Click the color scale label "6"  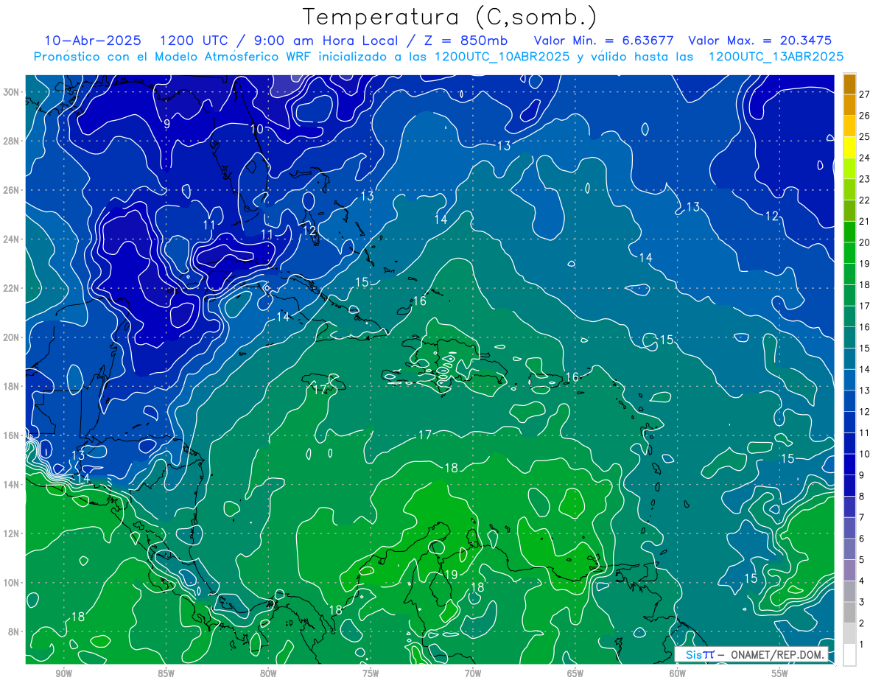point(862,539)
